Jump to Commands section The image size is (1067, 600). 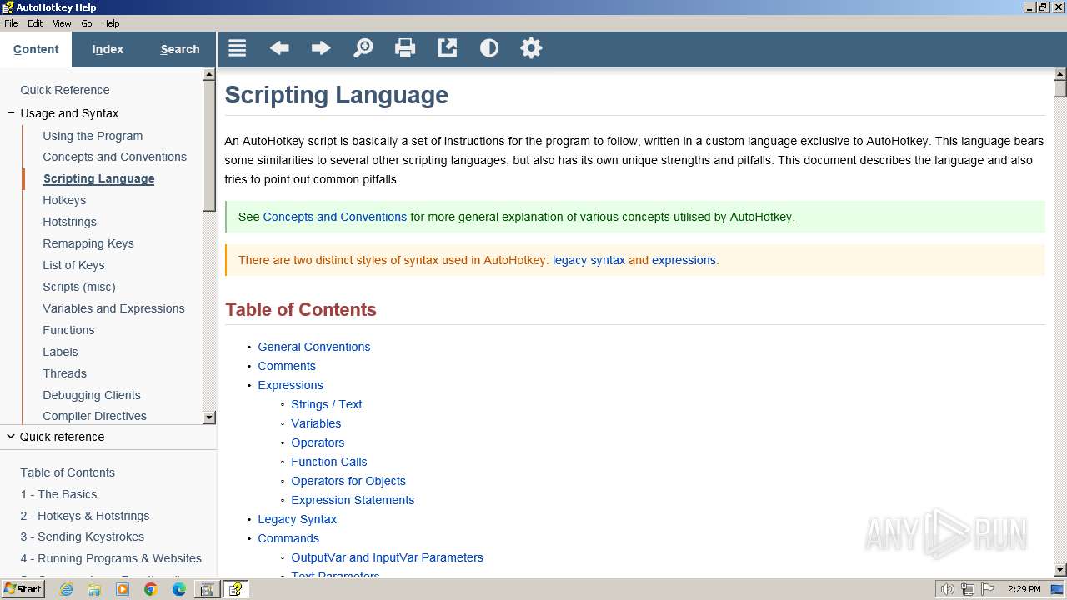(288, 538)
